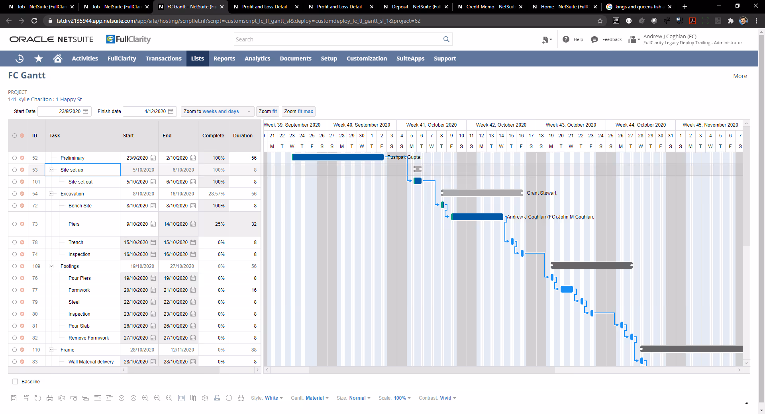
Task: Click the columns icon in the bottom toolbar
Action: [193, 398]
